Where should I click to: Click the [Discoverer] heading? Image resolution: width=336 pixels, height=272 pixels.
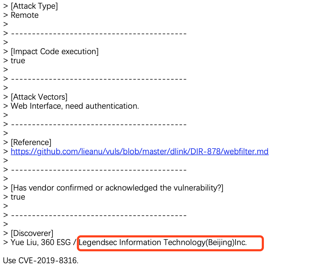coord(32,233)
